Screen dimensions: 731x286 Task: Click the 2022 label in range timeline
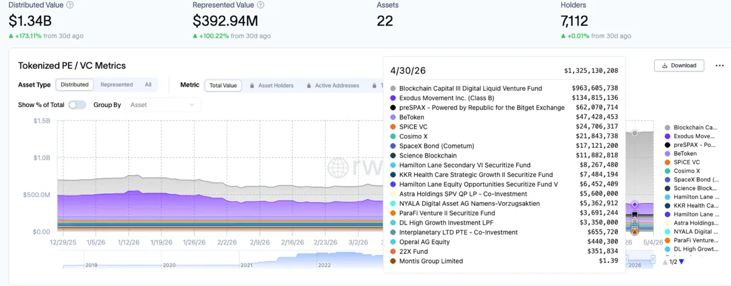(x=324, y=265)
